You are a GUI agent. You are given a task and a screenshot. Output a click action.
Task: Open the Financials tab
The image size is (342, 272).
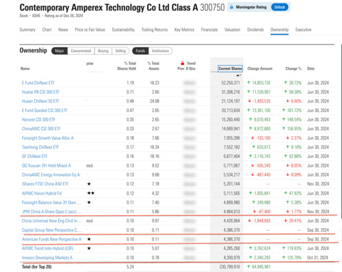pos(209,29)
